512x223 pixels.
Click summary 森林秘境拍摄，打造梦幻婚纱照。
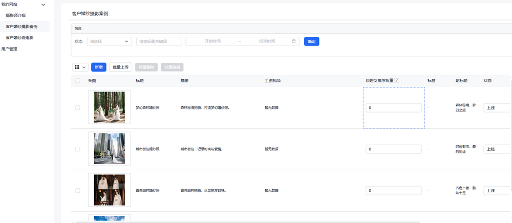(205, 107)
